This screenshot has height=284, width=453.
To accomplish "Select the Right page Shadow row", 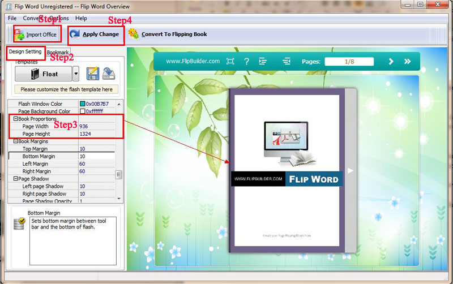I will coord(62,194).
